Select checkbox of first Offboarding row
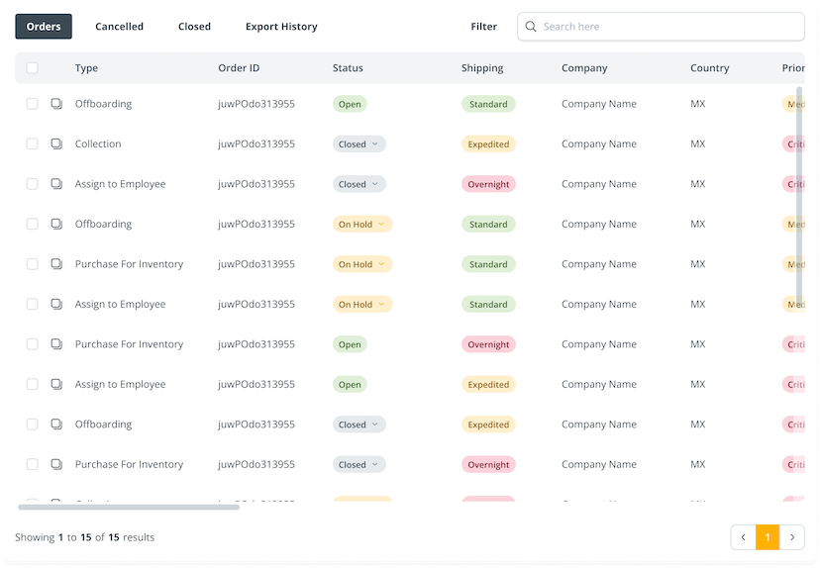This screenshot has height=568, width=820. [33, 104]
